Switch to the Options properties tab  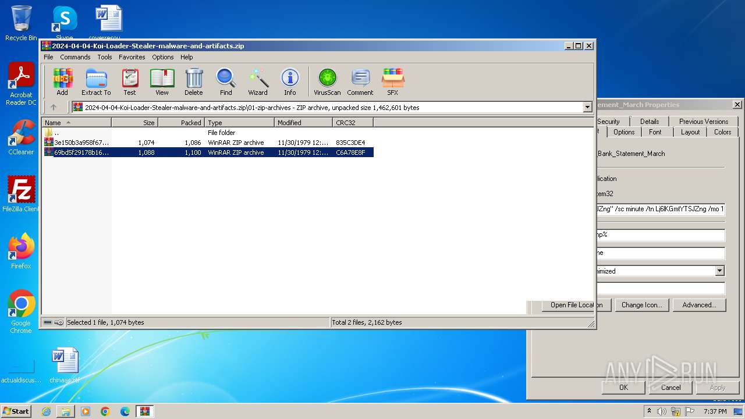624,132
